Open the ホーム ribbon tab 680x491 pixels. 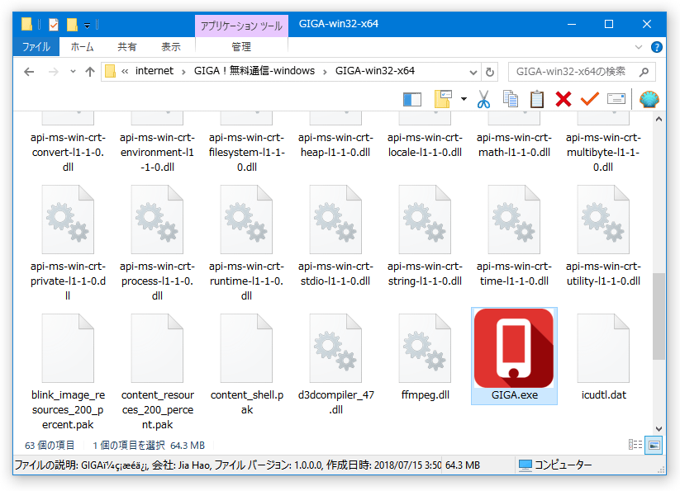83,47
